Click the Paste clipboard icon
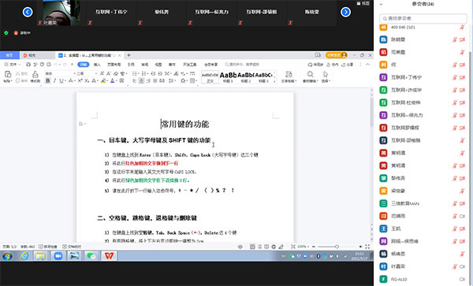Viewport: 473px width, 286px height. 8,74
